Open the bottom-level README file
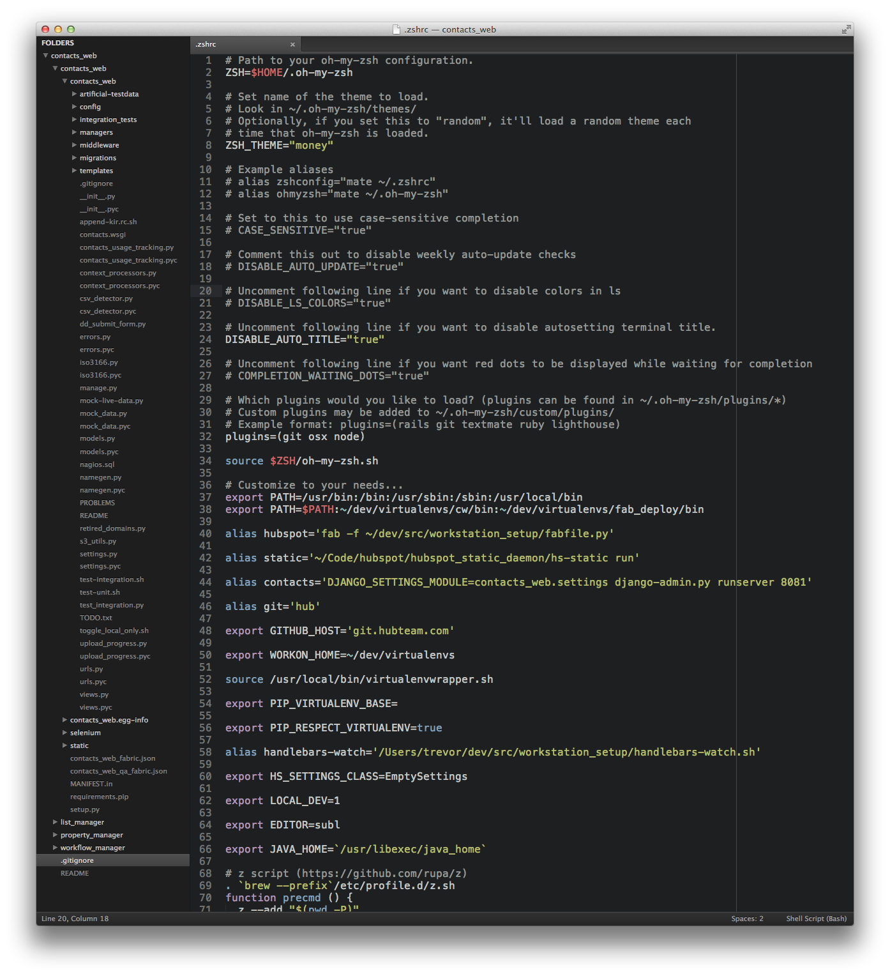The width and height of the screenshot is (890, 976). (x=75, y=873)
